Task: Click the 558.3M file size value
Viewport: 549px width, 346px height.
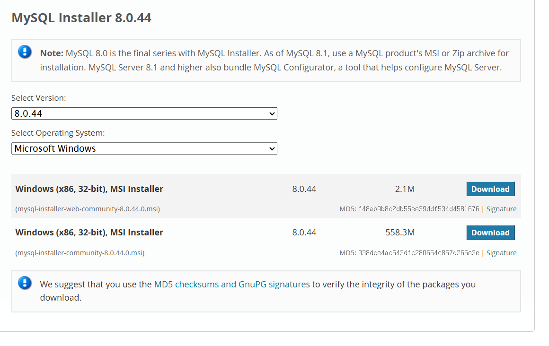Action: 400,232
